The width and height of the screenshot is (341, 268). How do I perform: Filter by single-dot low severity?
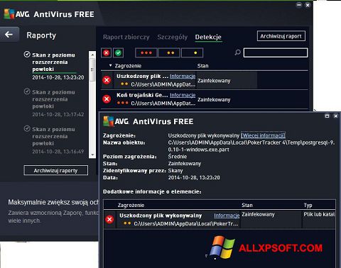point(193,52)
